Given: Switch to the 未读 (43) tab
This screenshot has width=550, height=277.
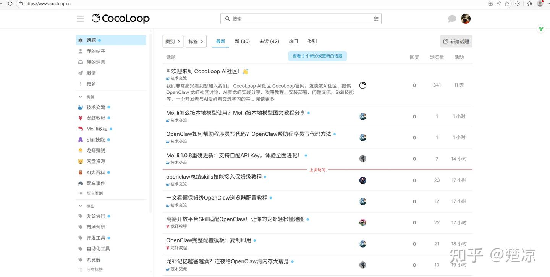Looking at the screenshot, I should (269, 41).
